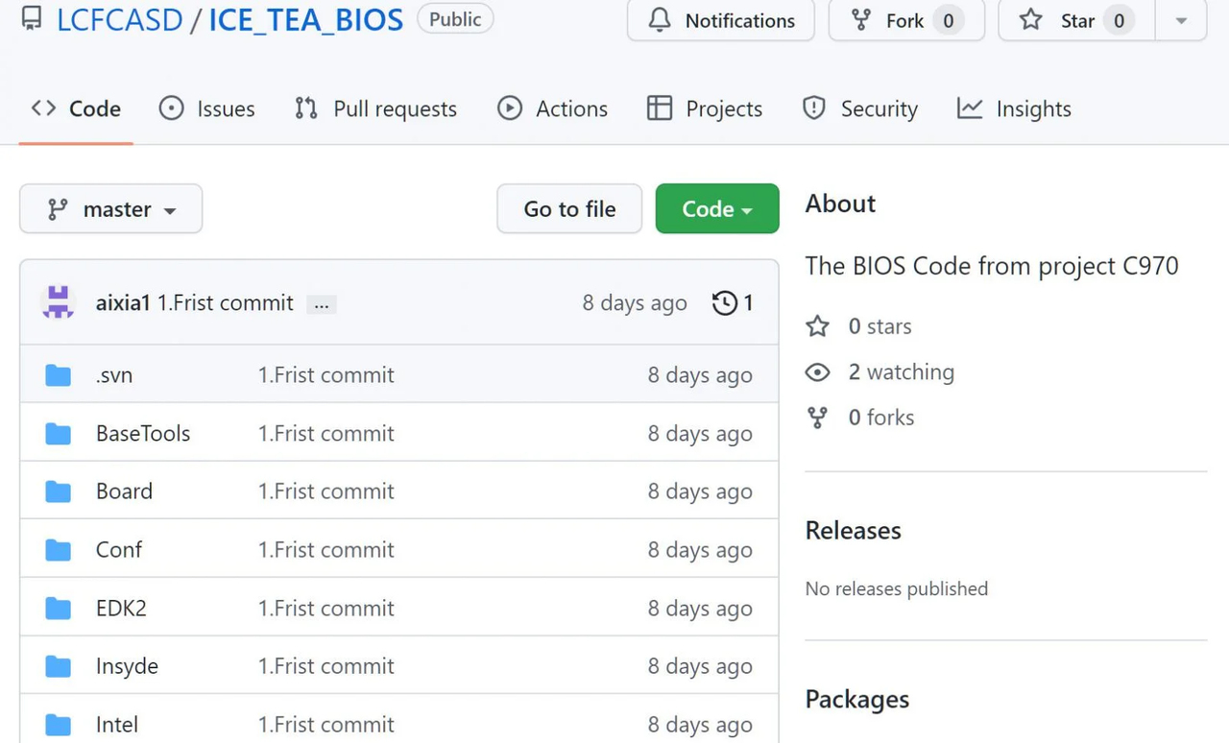Open the LCFCASD owner link
Viewport: 1229px width, 743px height.
coord(119,20)
